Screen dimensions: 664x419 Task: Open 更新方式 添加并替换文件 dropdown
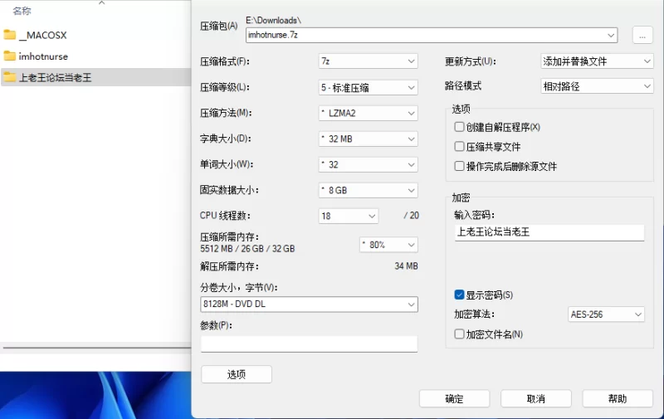[597, 61]
